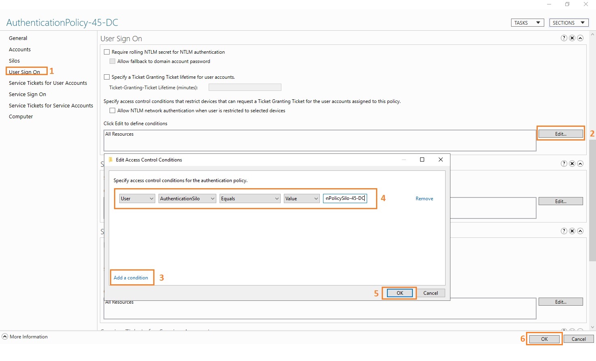Switch to the Computer section
Screen dimensions: 596x361
[21, 116]
